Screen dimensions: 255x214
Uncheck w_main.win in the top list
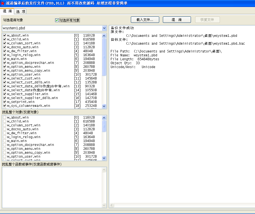tap(4, 59)
